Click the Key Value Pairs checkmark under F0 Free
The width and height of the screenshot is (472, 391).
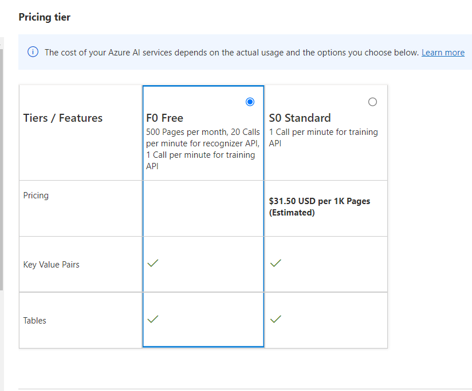tap(153, 263)
